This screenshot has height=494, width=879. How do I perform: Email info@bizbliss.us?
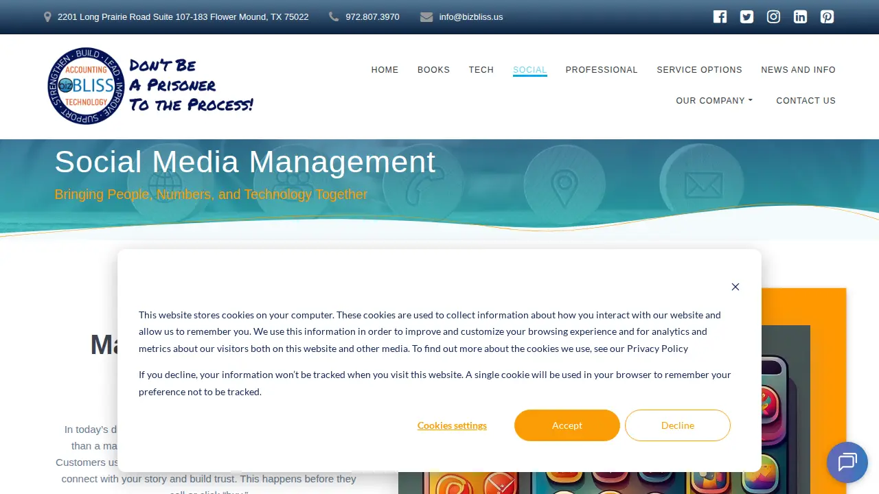471,16
